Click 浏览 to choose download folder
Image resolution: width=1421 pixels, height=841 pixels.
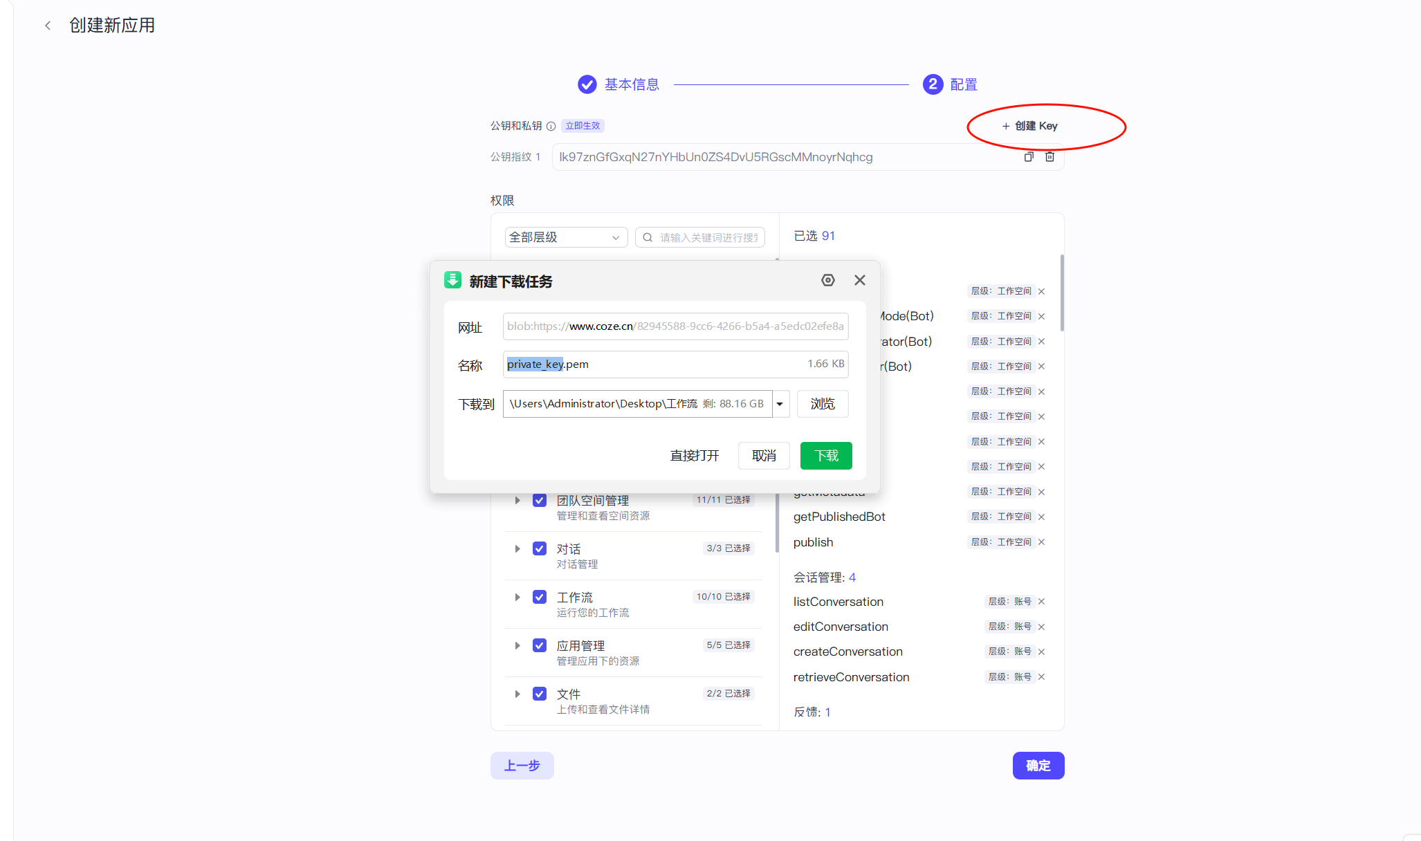[823, 404]
